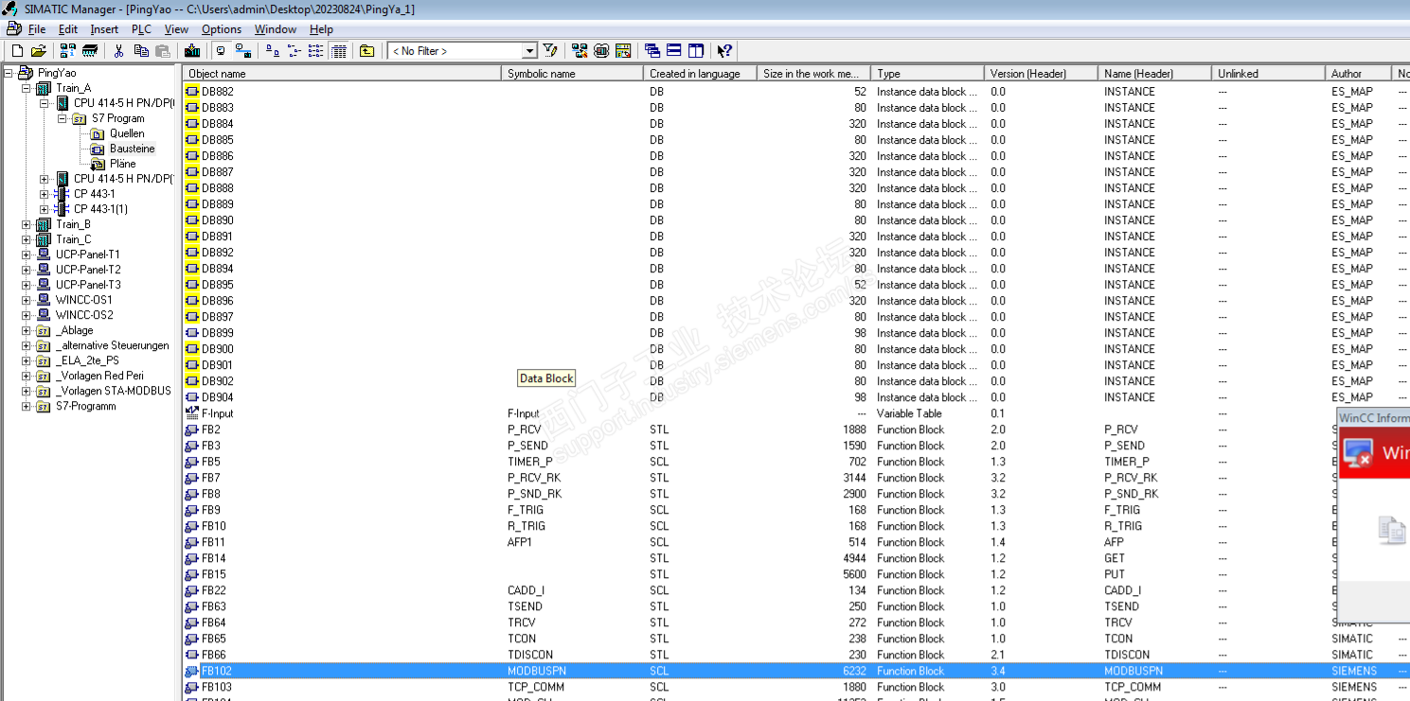
Task: Expand the CP 443-1(1) node
Action: click(45, 209)
